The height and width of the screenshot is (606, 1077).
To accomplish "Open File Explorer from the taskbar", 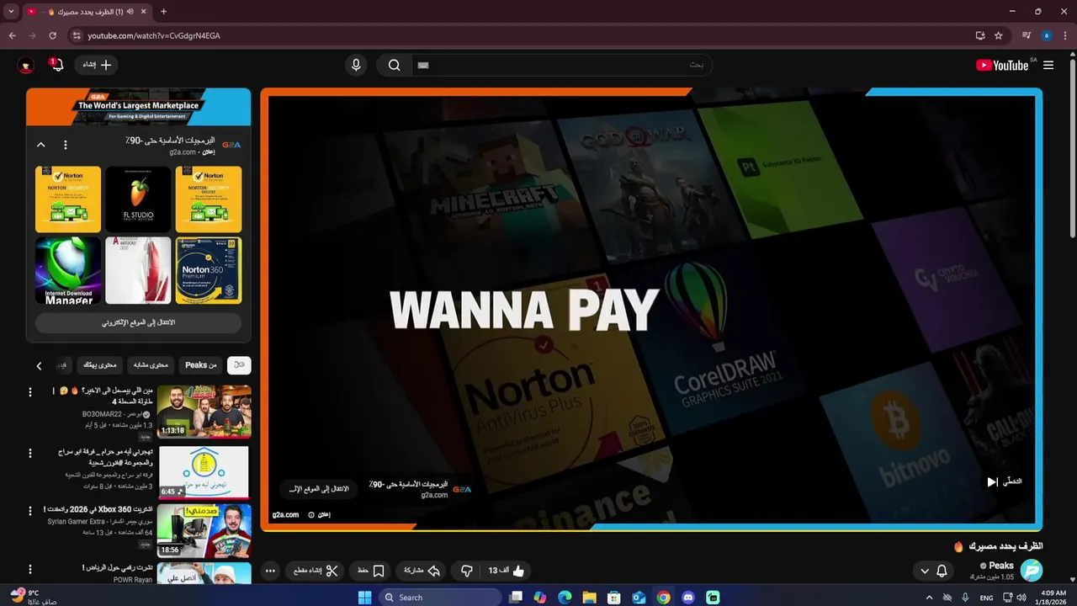I will 590,598.
